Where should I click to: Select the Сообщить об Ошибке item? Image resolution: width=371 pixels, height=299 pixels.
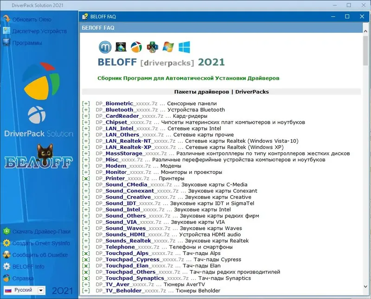point(40,255)
